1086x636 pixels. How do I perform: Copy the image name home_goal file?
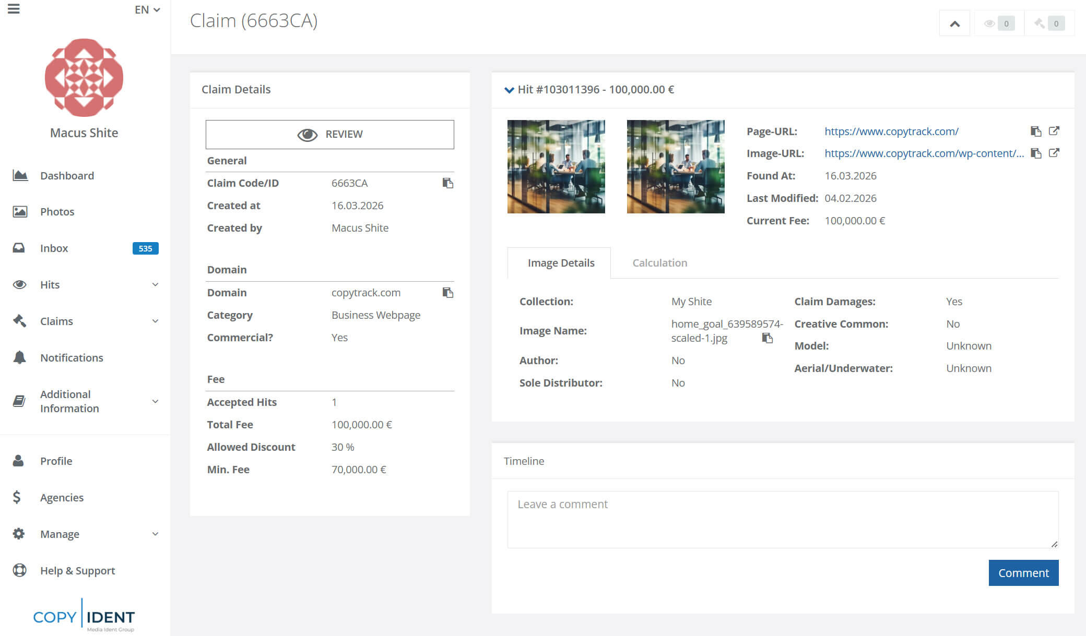[767, 338]
